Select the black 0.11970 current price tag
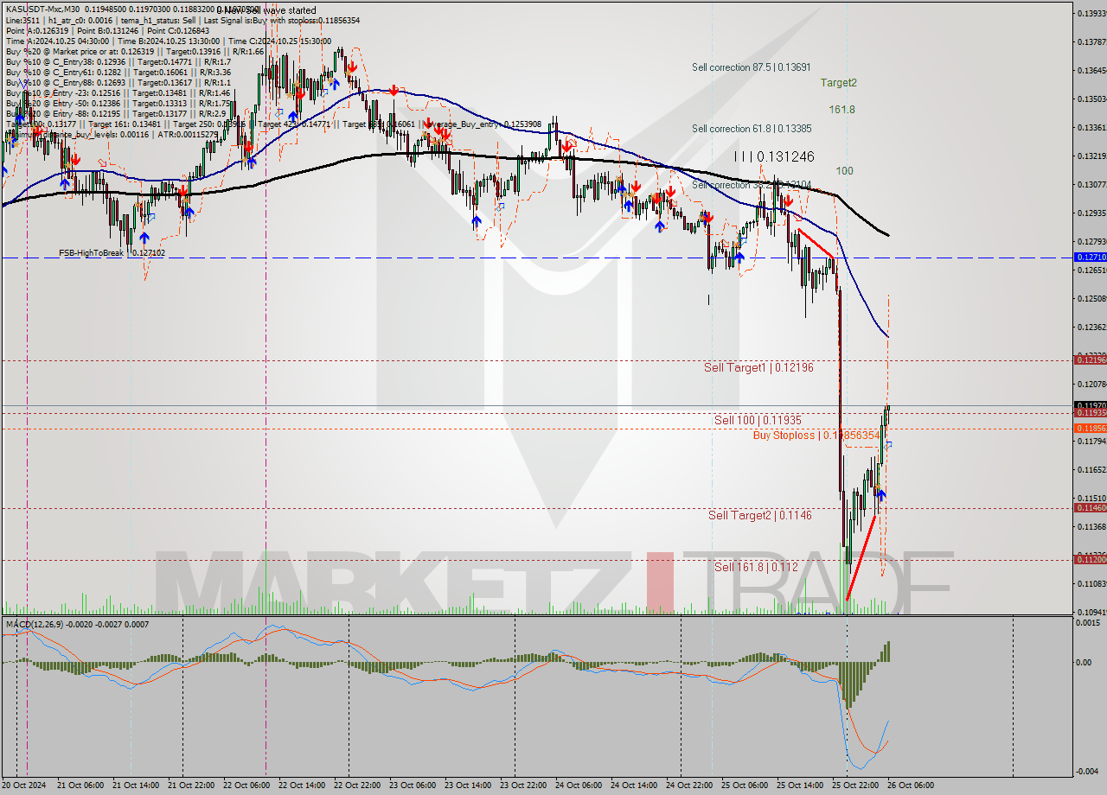 pos(1089,404)
